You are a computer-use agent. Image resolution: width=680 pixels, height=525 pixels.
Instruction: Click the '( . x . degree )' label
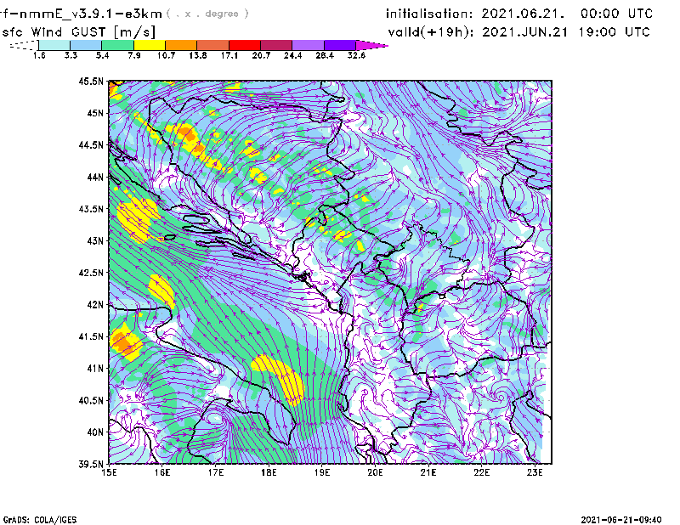coord(207,14)
